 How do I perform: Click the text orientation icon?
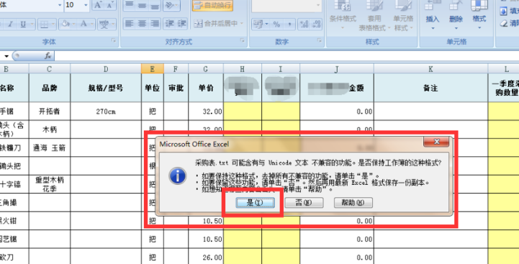[x=170, y=5]
